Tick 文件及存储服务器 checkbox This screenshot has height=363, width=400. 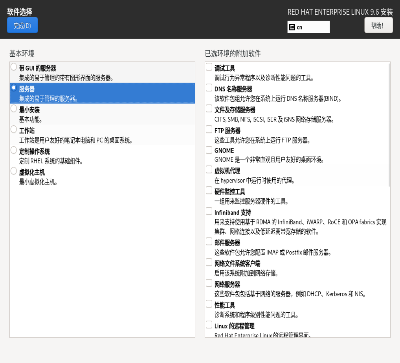point(209,109)
